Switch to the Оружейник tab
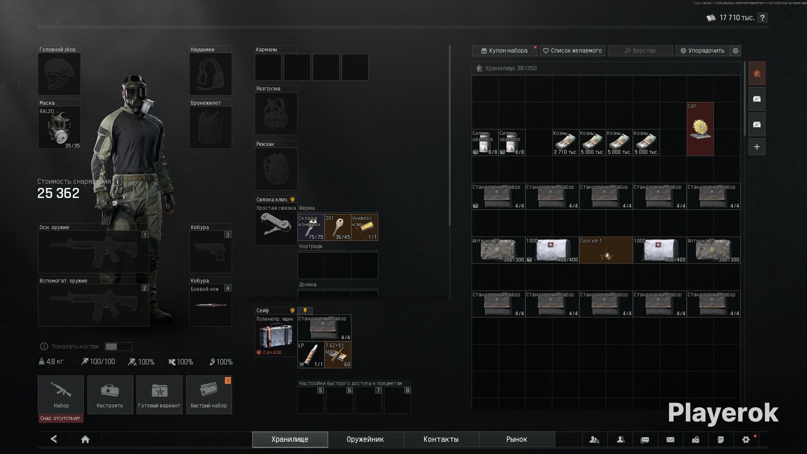This screenshot has width=807, height=454. (x=365, y=439)
